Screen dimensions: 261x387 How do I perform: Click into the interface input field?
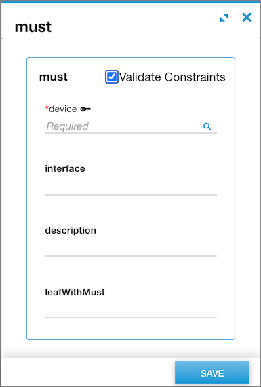(x=131, y=187)
